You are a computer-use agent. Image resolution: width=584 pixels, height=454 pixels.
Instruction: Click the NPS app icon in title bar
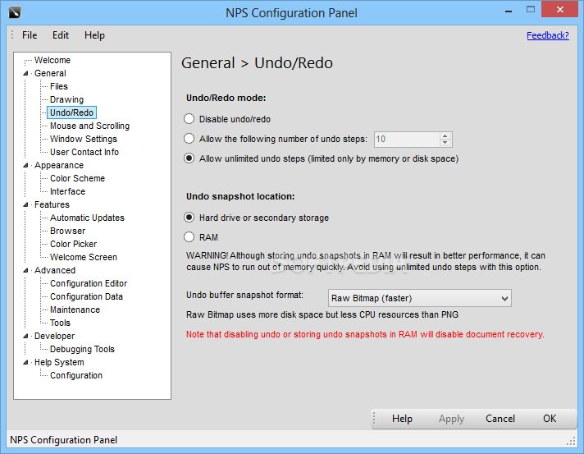click(15, 12)
